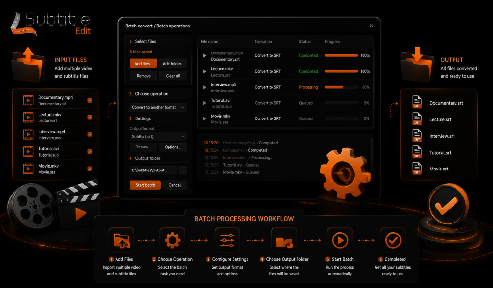Click the Add folder... button
Viewport: 493px width, 288px height.
[173, 64]
